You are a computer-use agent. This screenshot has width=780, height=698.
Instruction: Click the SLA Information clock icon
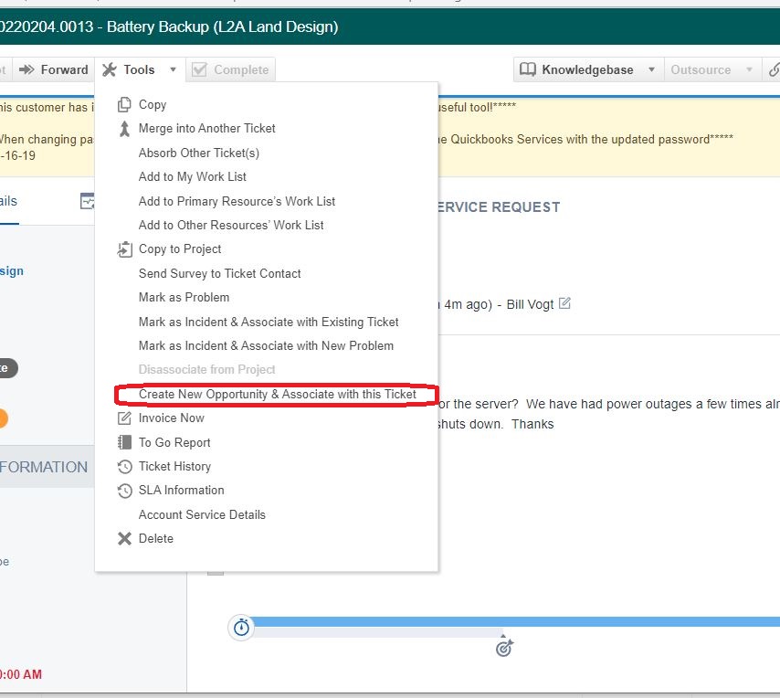click(x=125, y=491)
